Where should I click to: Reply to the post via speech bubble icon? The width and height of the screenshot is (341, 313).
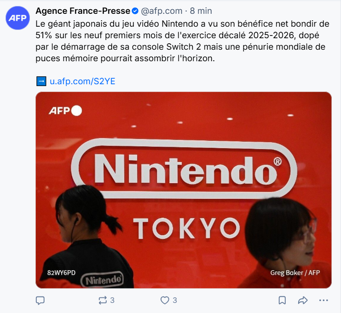40,301
